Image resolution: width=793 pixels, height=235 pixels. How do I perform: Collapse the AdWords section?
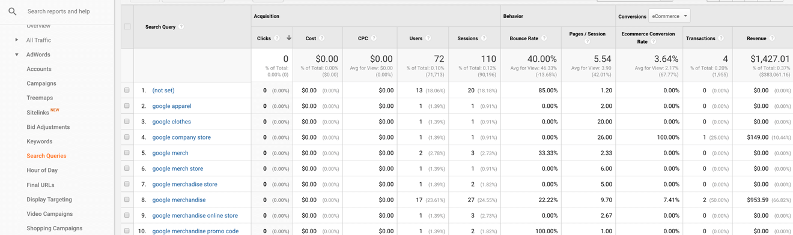[x=17, y=55]
